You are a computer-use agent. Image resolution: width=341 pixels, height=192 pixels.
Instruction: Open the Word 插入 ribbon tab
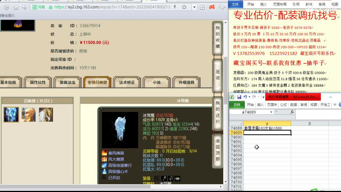[264, 4]
